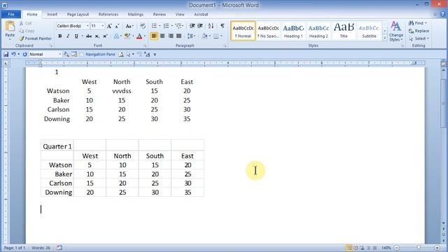Redo the last action
Image resolution: width=448 pixels, height=252 pixels.
click(24, 54)
